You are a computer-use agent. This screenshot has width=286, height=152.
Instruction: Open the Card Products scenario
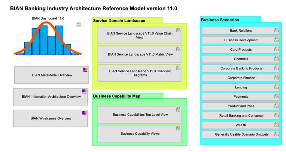(240, 50)
